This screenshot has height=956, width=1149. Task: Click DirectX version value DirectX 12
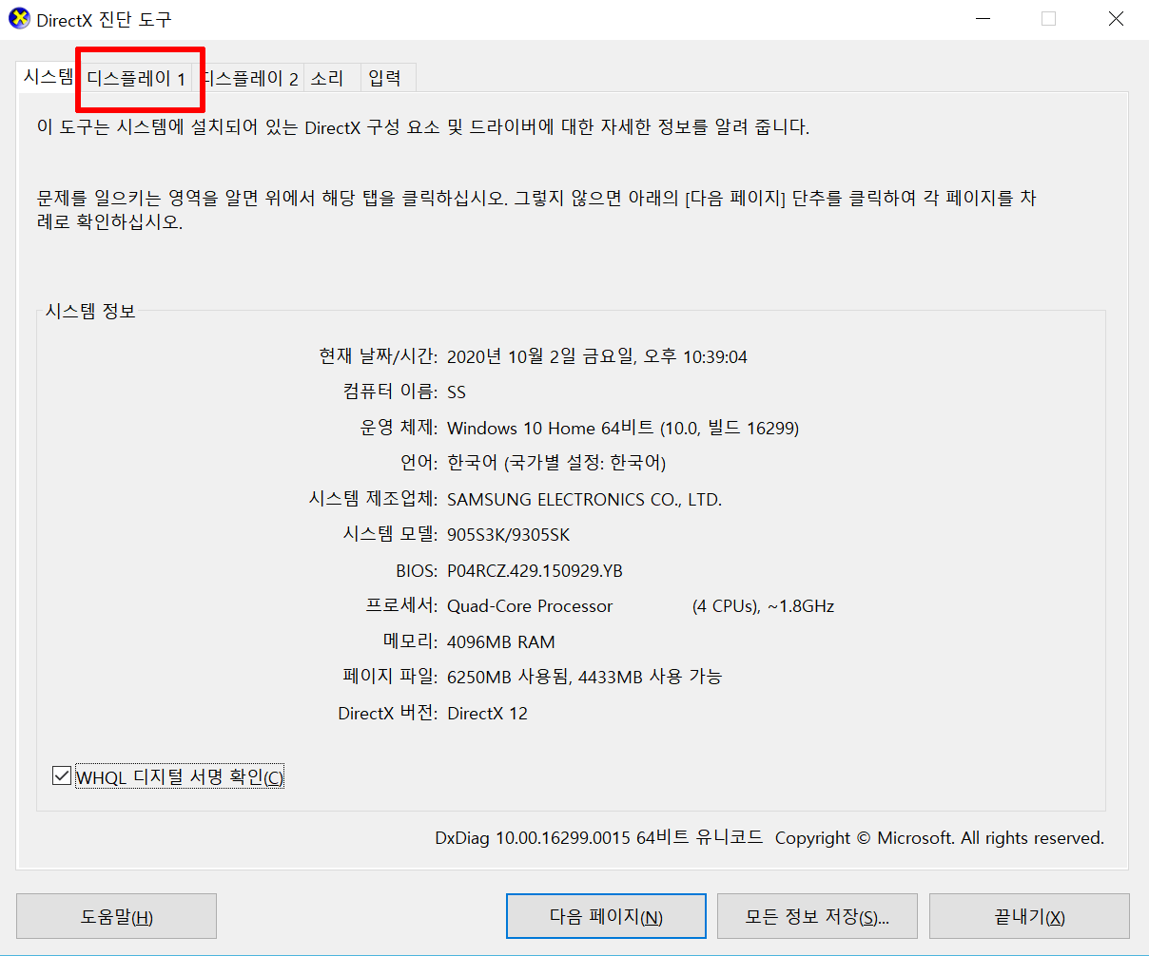coord(487,714)
